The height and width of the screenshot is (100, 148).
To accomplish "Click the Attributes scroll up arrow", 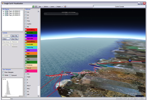I will 39,11.
